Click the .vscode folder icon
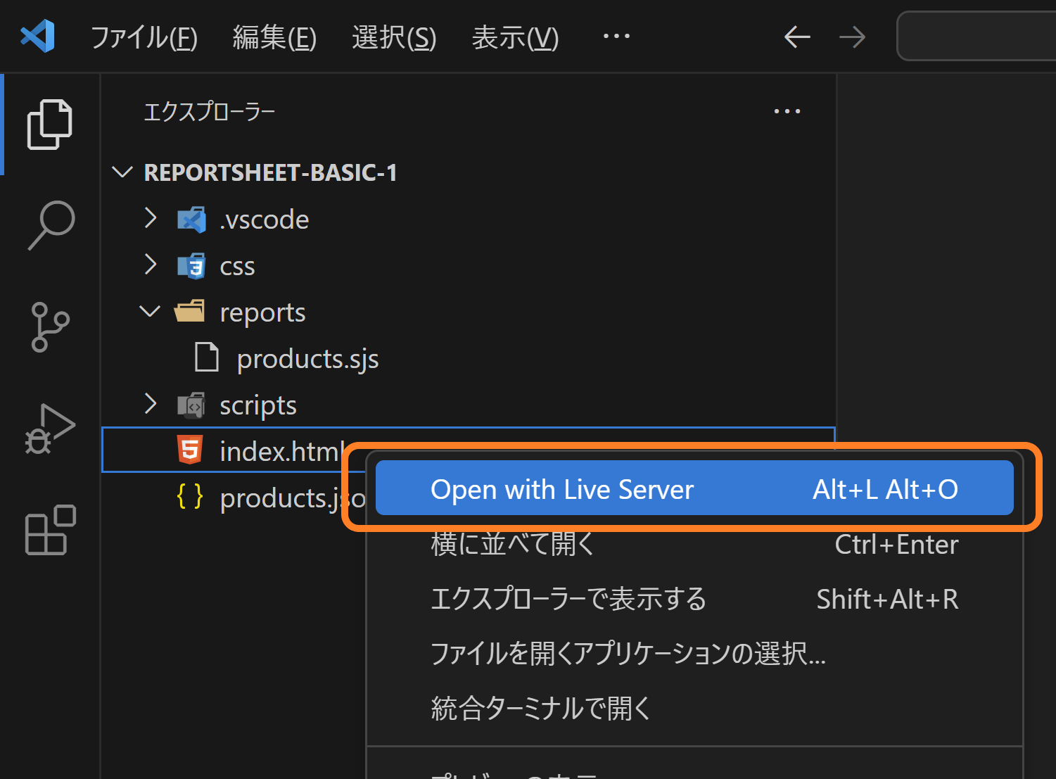 coord(191,220)
